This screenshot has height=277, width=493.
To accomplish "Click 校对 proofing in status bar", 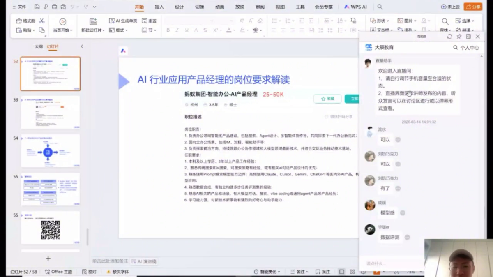I will tap(89, 272).
